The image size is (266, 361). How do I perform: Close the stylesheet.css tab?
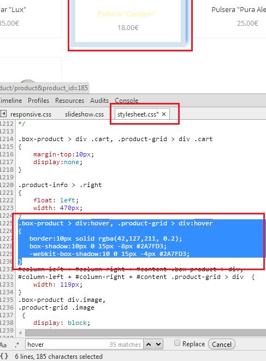point(164,114)
